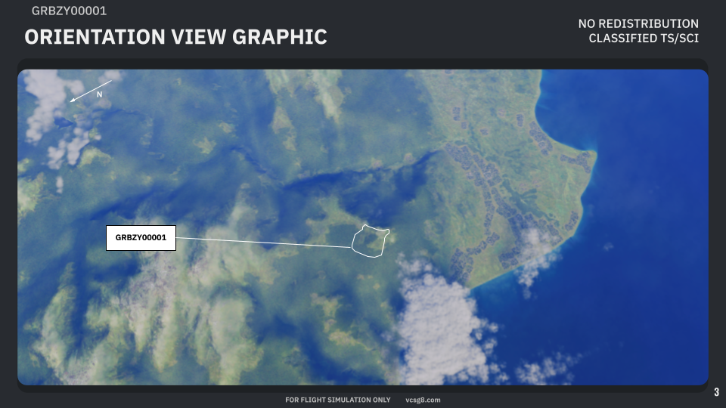Viewport: 726px width, 408px height.
Task: Select the ORIENTATION VIEW GRAPHIC title
Action: (175, 37)
